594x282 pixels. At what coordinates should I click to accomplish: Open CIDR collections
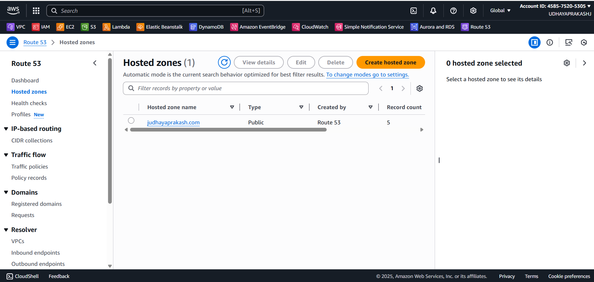pos(32,141)
